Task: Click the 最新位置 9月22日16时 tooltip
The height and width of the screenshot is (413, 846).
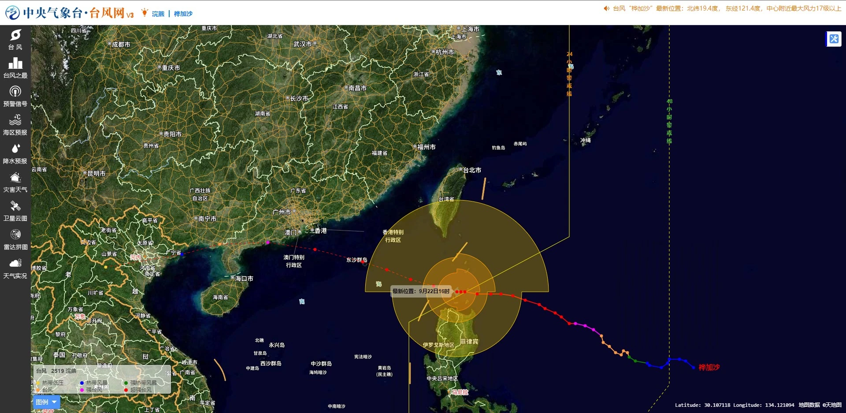Action: pyautogui.click(x=421, y=291)
